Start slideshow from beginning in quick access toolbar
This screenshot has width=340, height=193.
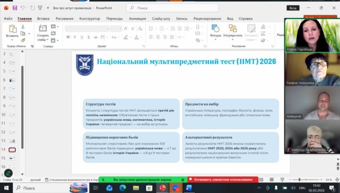(40, 8)
